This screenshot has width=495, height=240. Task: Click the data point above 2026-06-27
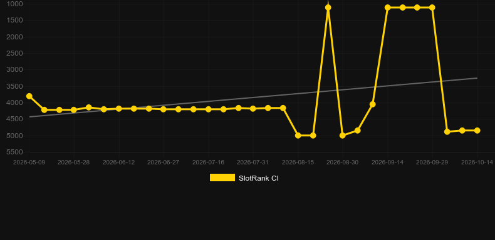pos(164,109)
